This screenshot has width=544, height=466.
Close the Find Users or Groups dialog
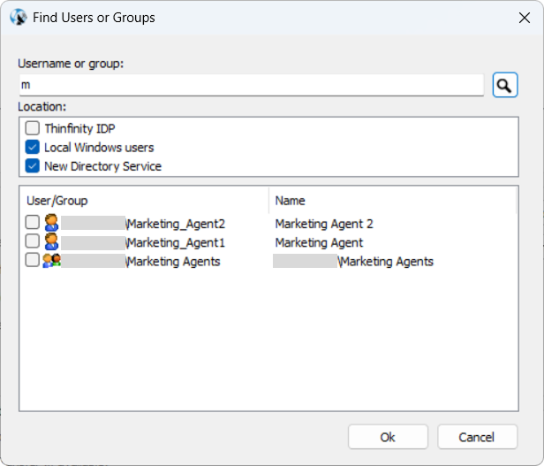click(x=525, y=18)
